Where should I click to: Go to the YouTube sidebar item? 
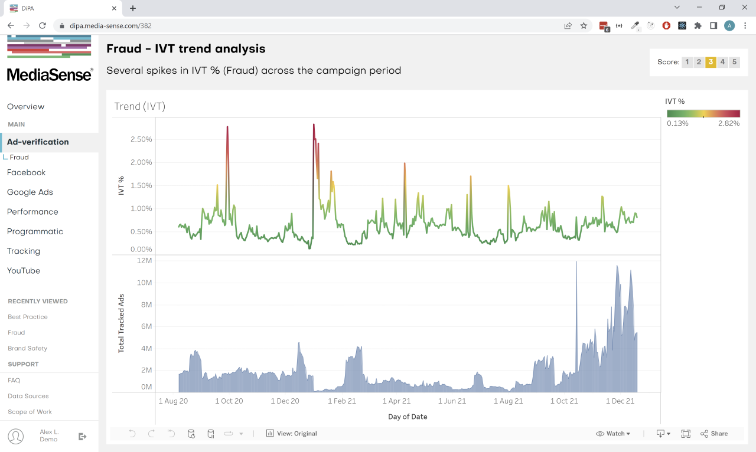pos(24,271)
